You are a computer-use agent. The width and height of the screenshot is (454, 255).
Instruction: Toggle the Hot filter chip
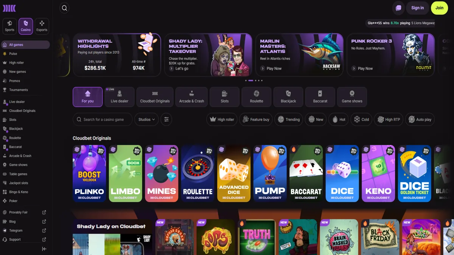point(339,119)
